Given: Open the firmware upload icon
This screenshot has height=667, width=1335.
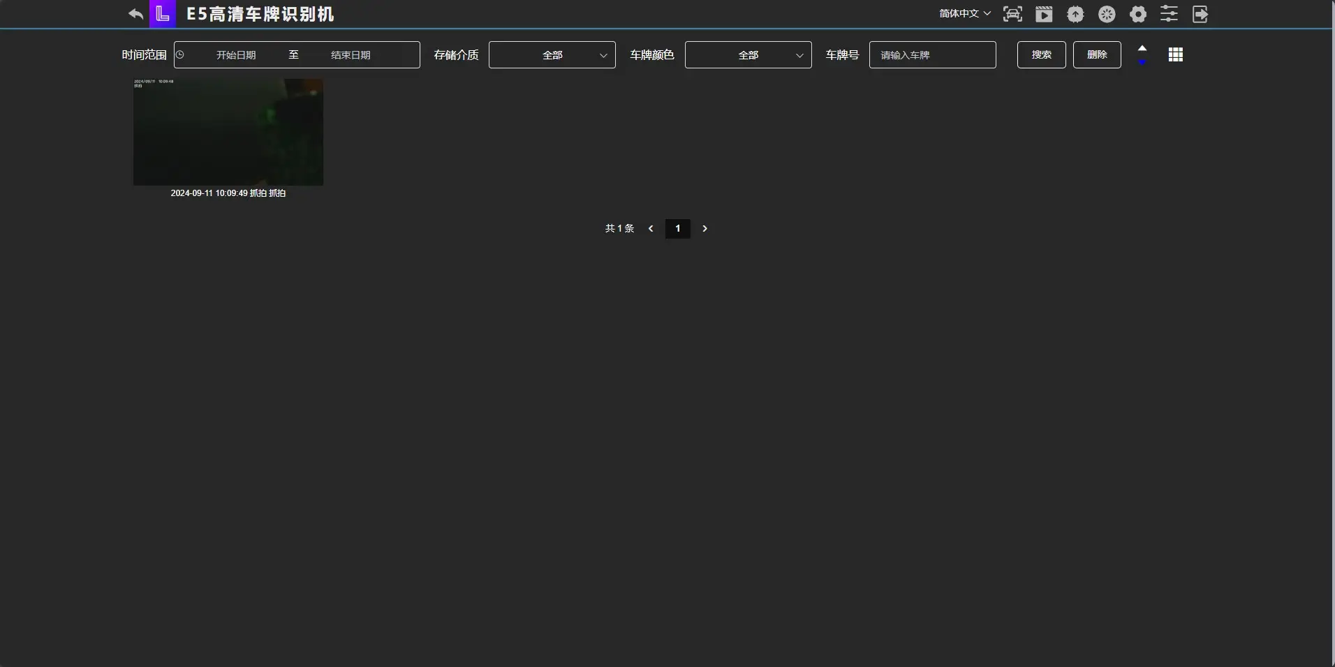Looking at the screenshot, I should pyautogui.click(x=1075, y=14).
